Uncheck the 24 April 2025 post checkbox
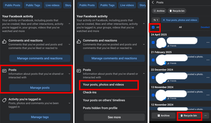 (153, 42)
